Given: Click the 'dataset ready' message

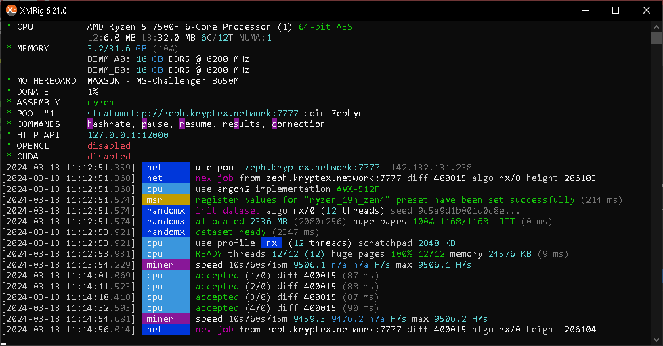Looking at the screenshot, I should 231,232.
